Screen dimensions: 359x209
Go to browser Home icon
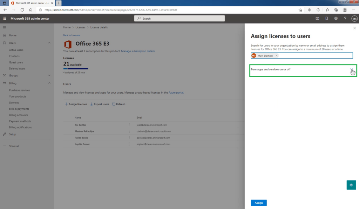click(x=31, y=10)
